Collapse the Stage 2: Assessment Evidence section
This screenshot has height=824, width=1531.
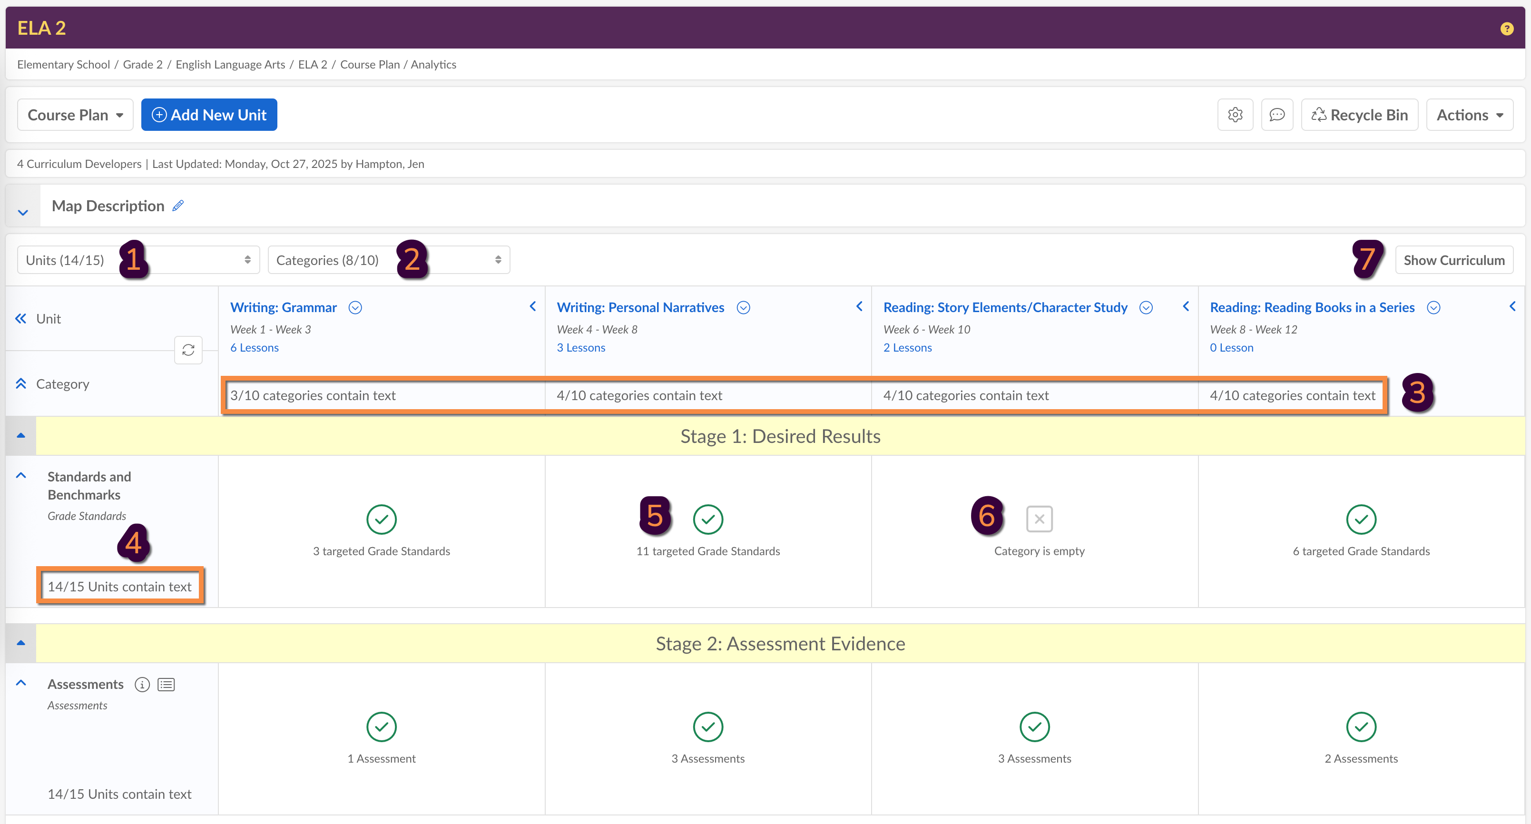pyautogui.click(x=21, y=643)
